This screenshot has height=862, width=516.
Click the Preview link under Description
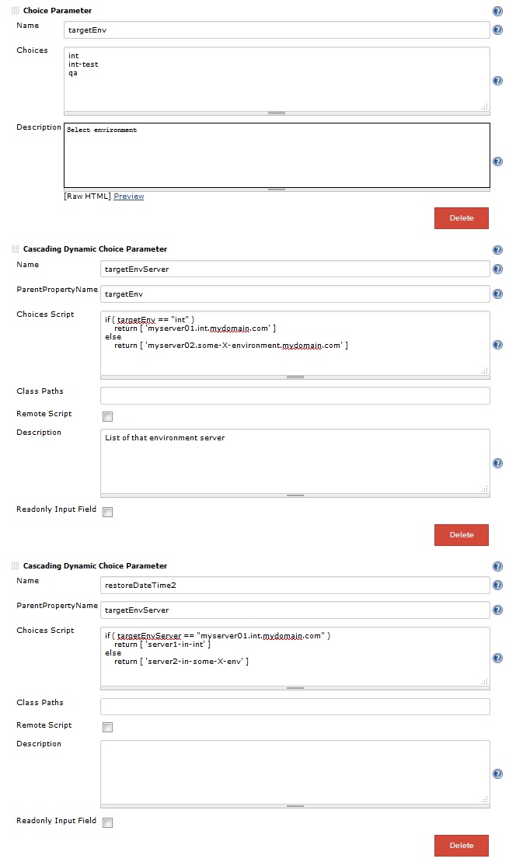pyautogui.click(x=129, y=196)
